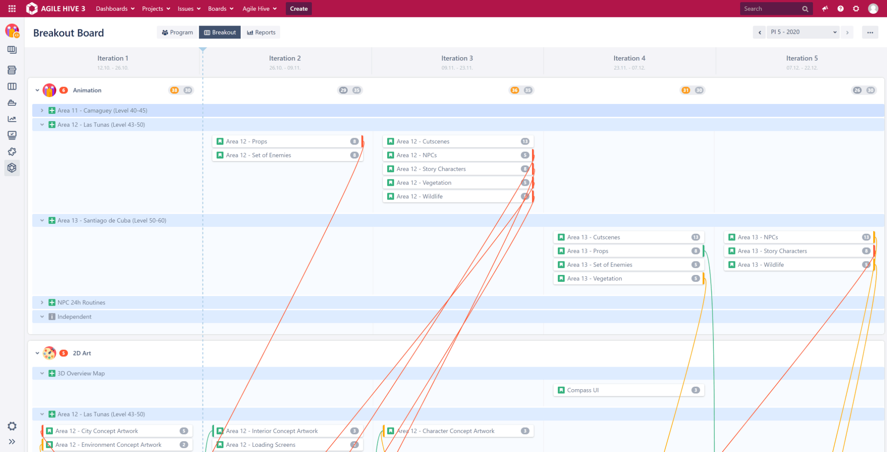Viewport: 887px width, 452px height.
Task: Expand the sidebar with double chevron
Action: (x=12, y=442)
